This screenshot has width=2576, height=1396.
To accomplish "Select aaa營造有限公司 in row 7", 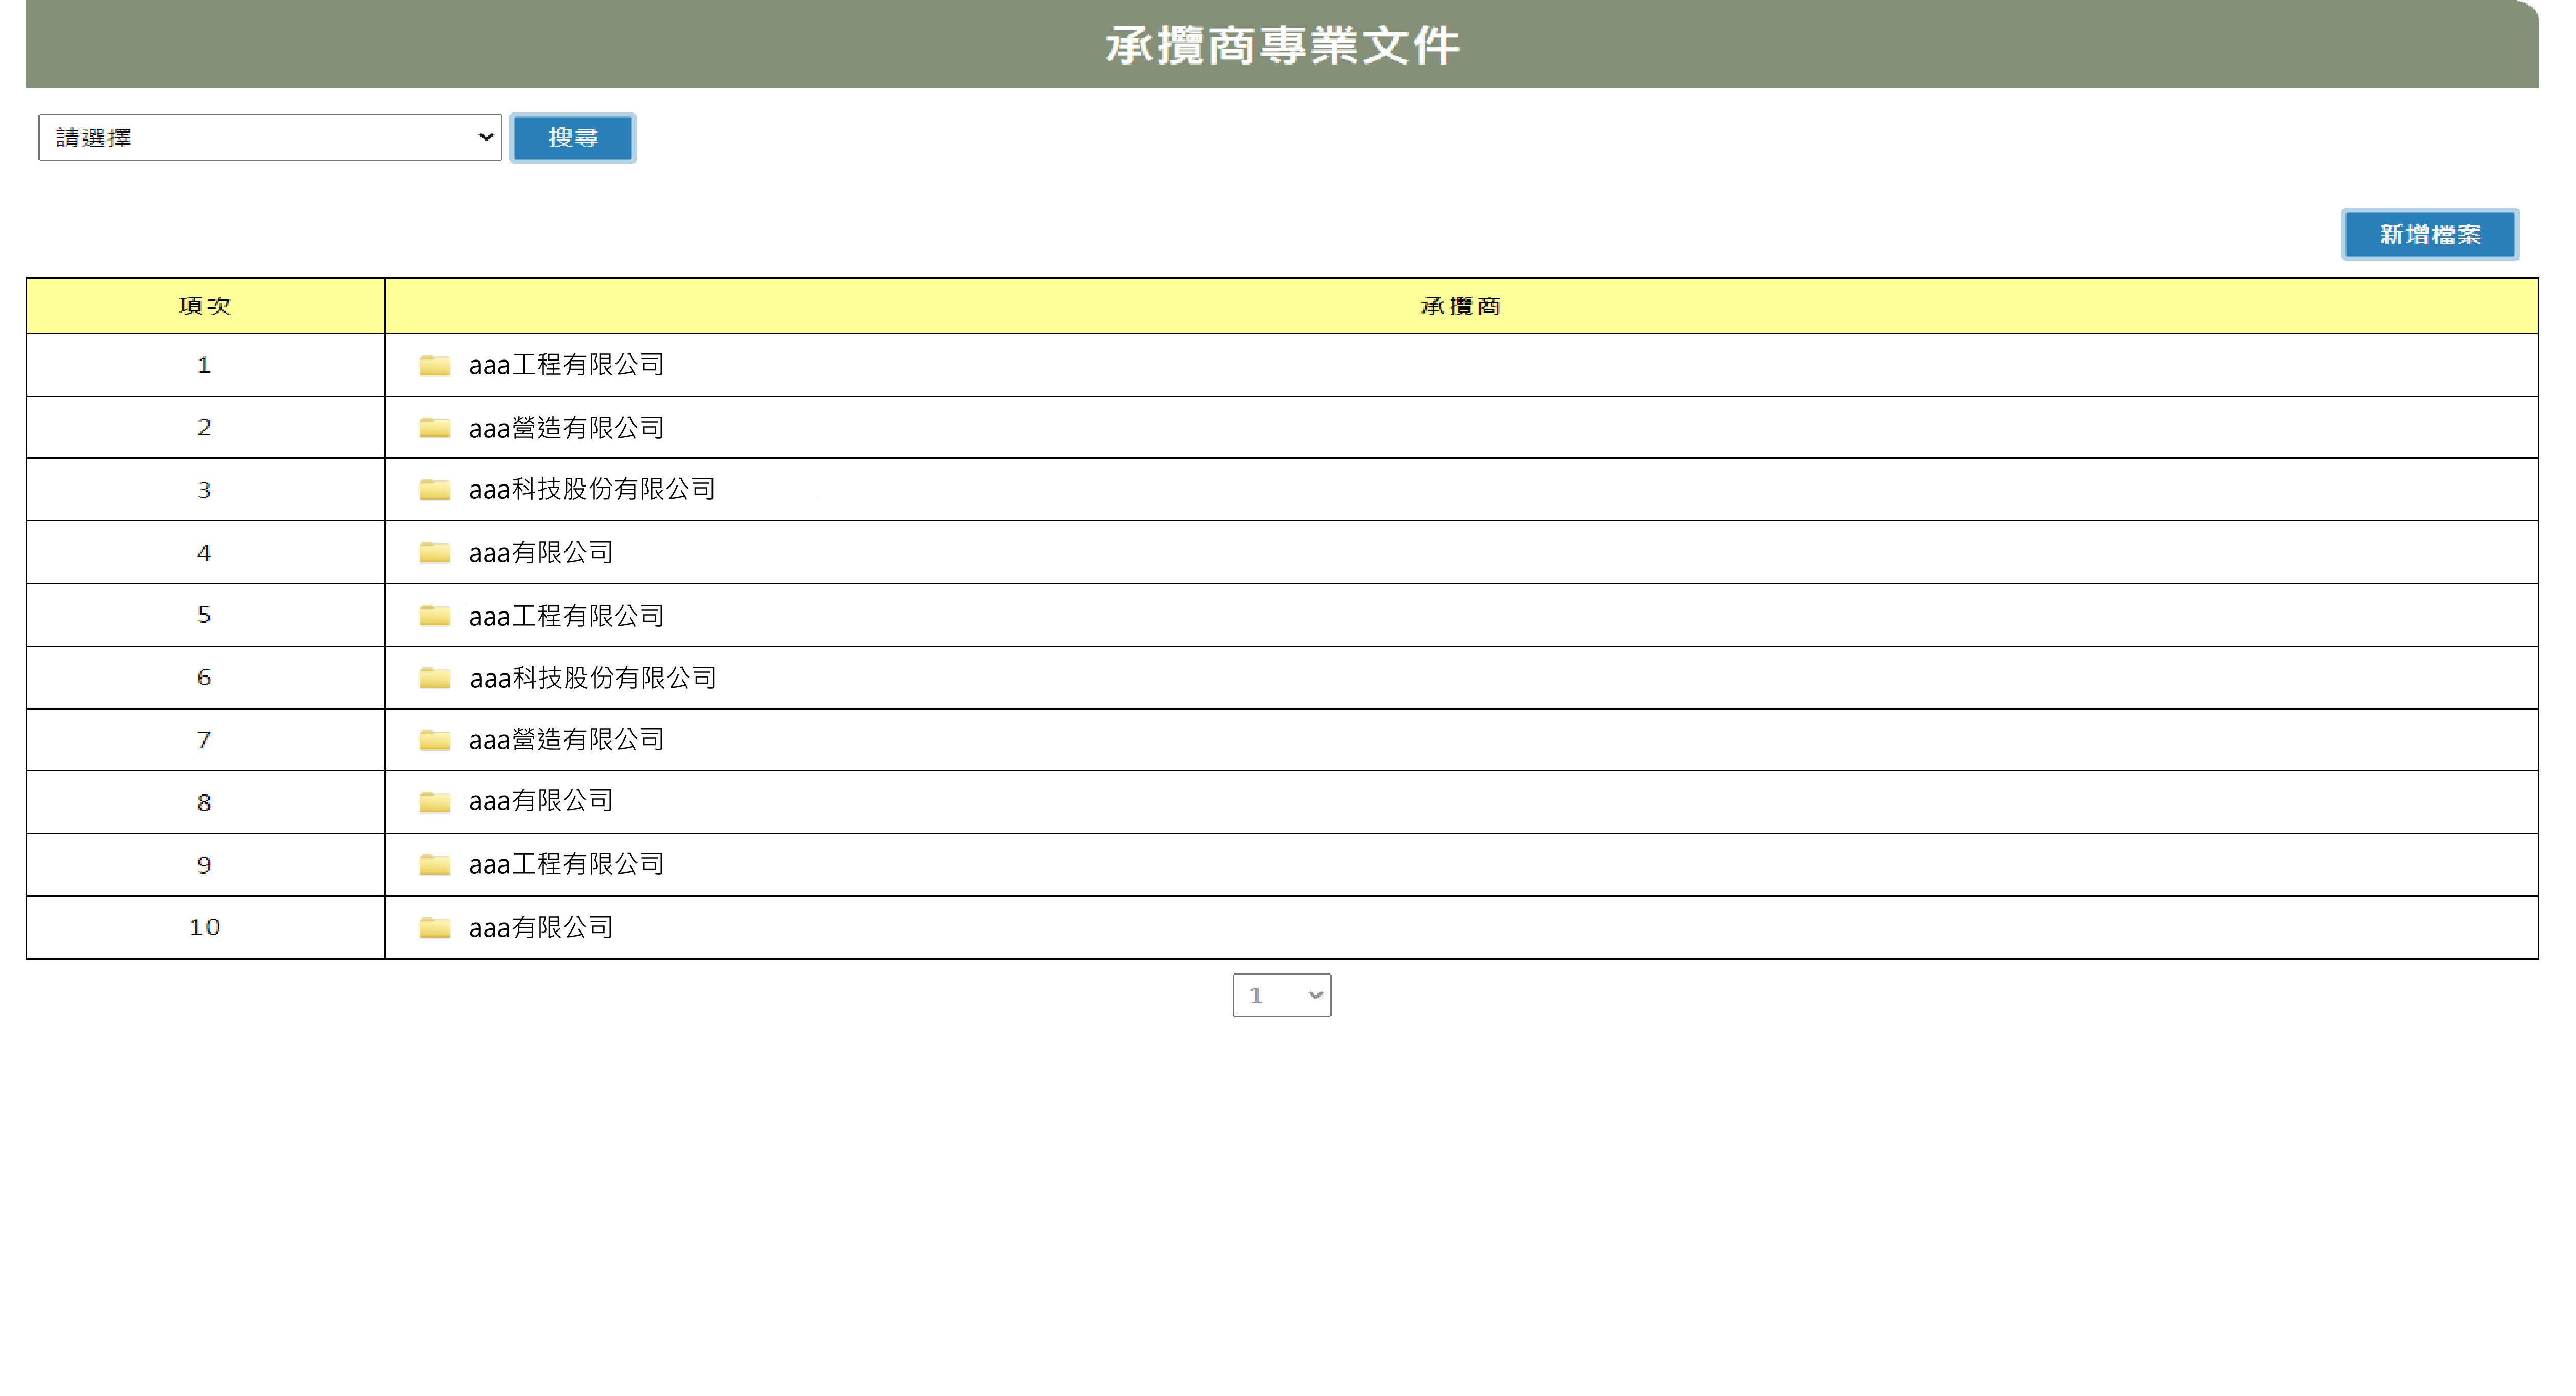I will (x=566, y=740).
